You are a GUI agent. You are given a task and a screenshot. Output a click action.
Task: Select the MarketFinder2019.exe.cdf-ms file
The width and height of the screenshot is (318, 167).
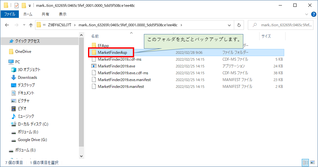(x=123, y=73)
